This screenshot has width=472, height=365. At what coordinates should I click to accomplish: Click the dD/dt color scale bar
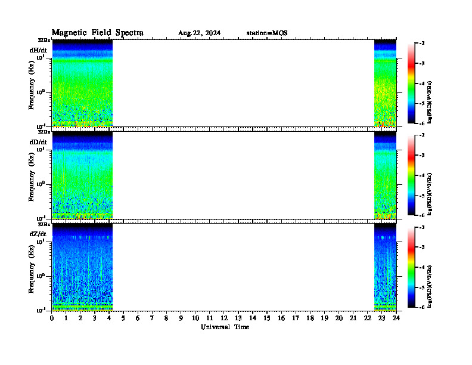411,175
